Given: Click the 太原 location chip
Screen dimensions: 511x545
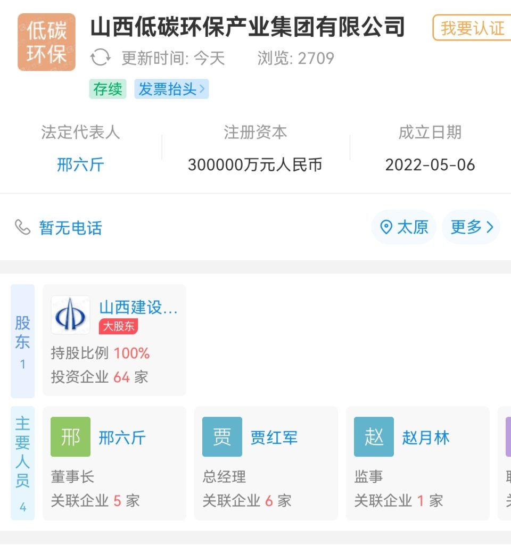Looking at the screenshot, I should (x=403, y=227).
